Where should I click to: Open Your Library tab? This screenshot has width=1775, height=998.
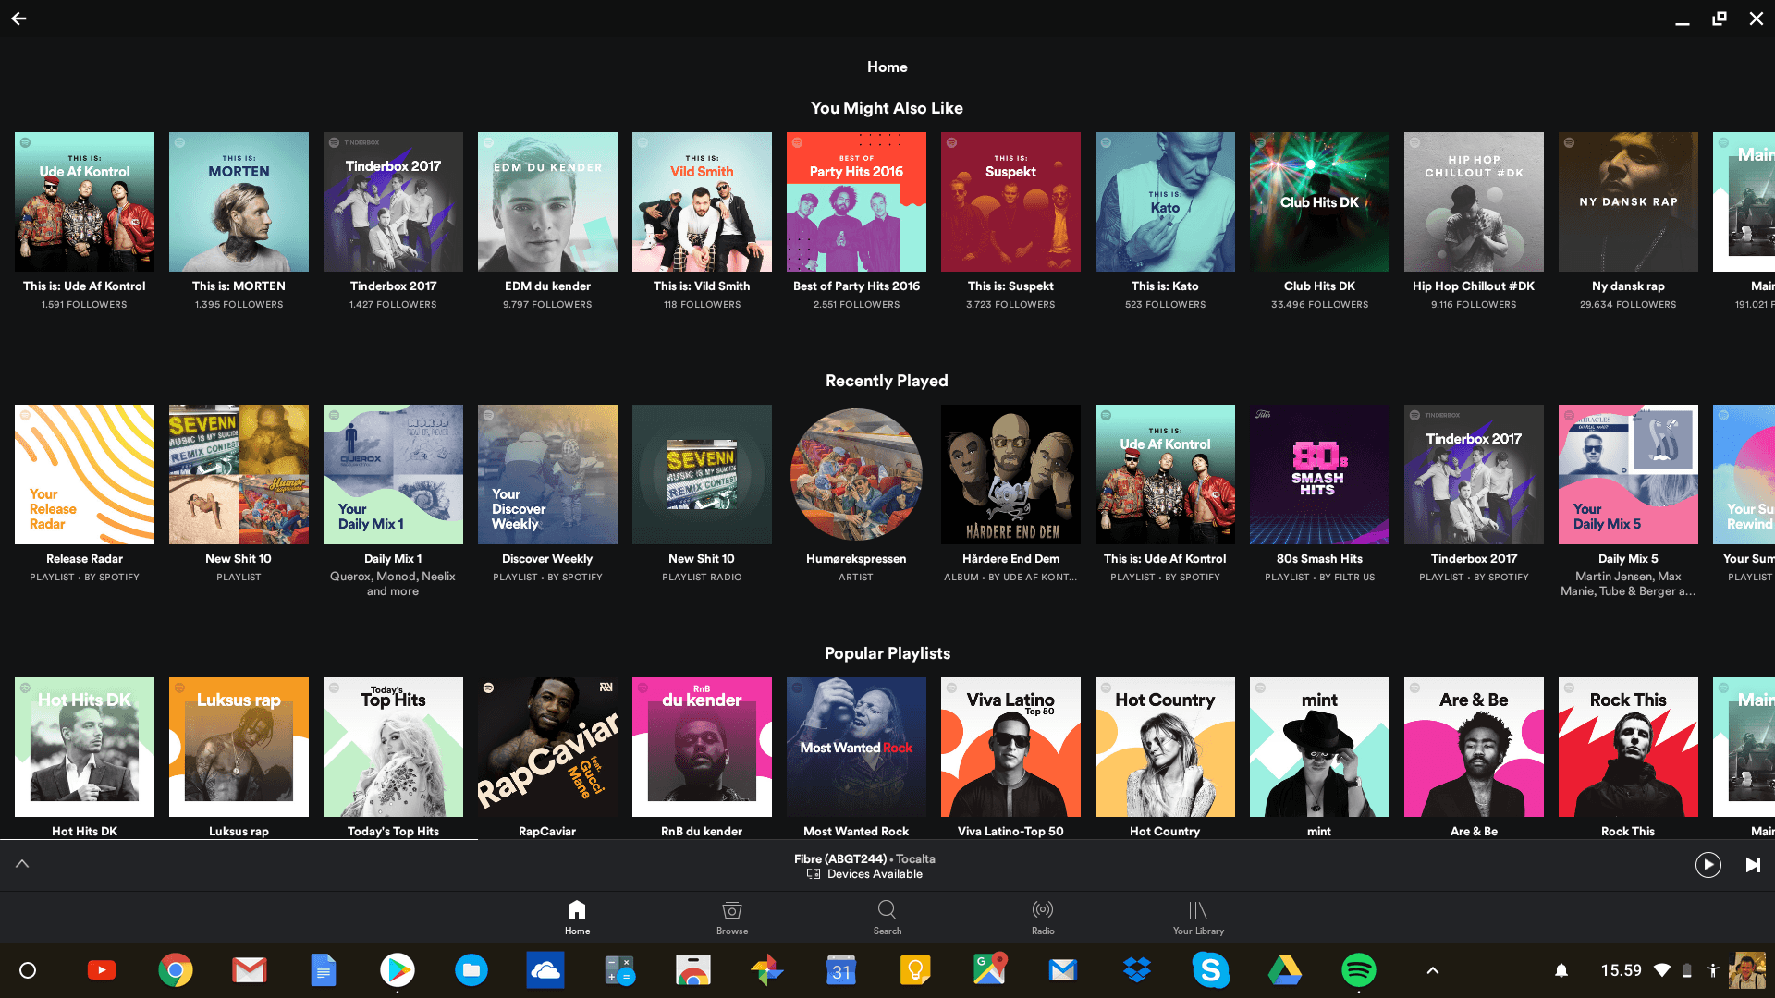tap(1198, 918)
